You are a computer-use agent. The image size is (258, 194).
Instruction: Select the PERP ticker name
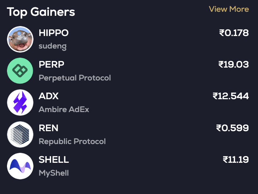(51, 65)
